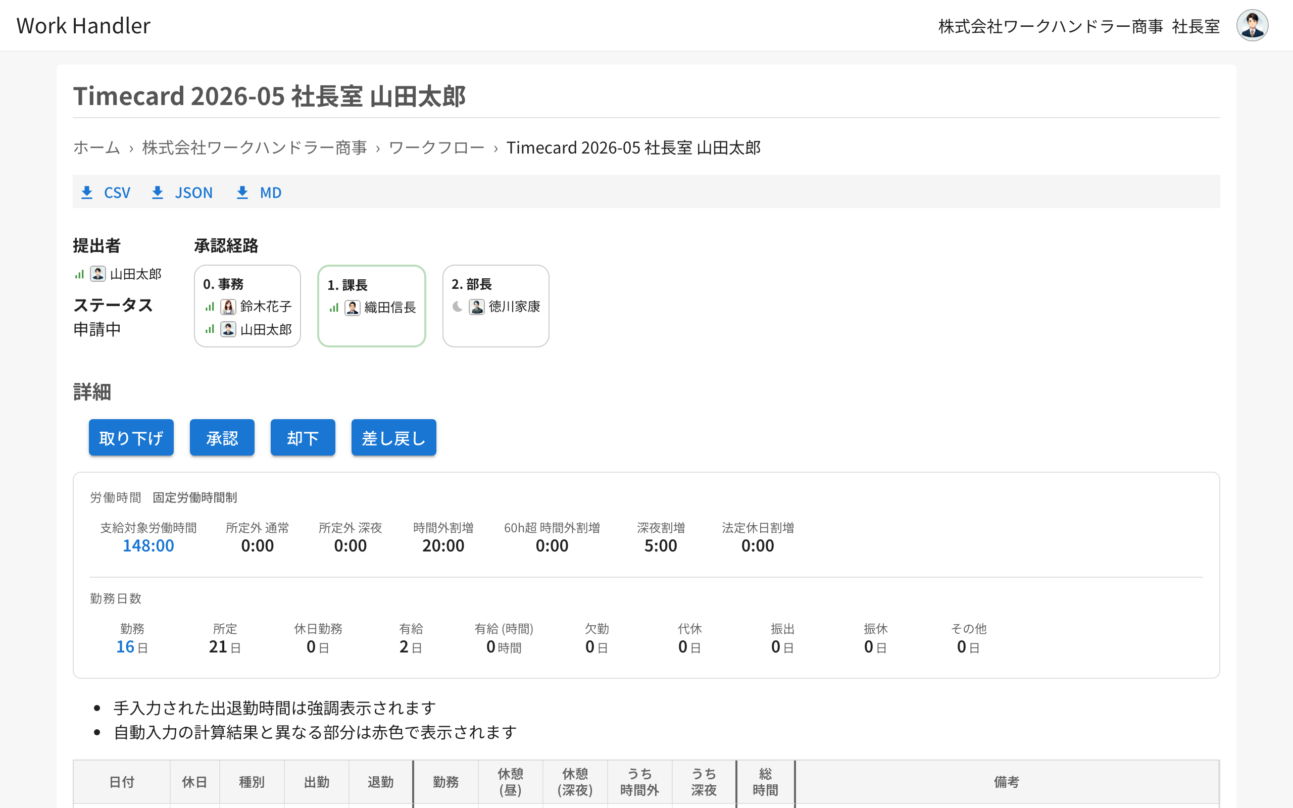Click 鈴木花子 avatar in 事務 step
Image resolution: width=1293 pixels, height=808 pixels.
click(x=228, y=307)
